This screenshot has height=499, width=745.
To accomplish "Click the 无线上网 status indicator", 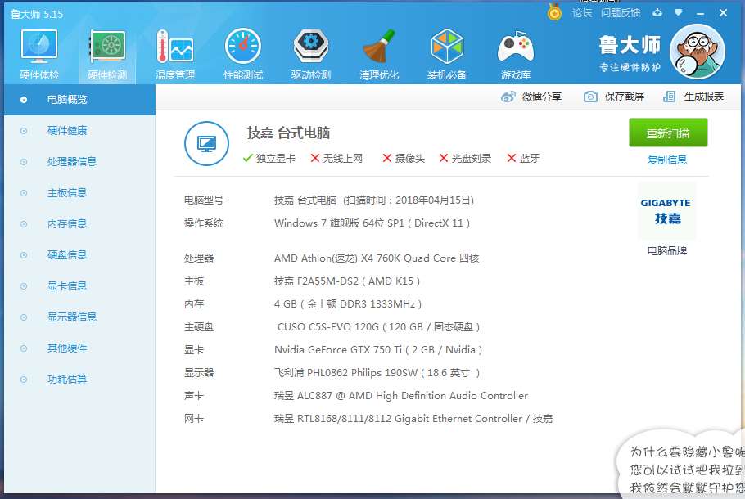I will (336, 159).
